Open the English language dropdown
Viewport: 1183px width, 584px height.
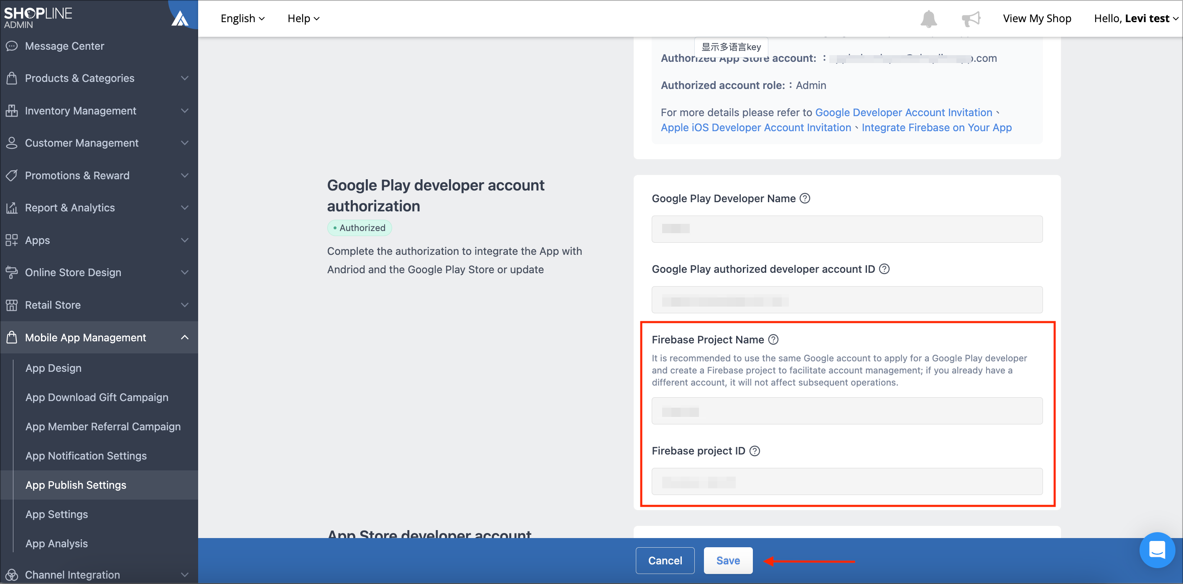(242, 18)
